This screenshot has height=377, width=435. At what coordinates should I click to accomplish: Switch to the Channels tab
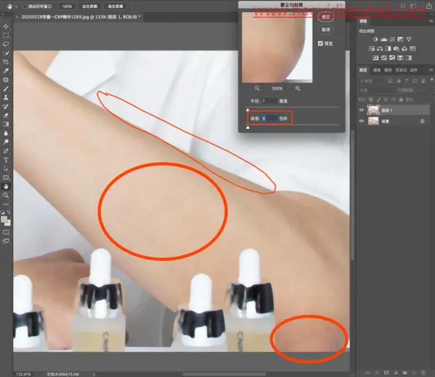pyautogui.click(x=377, y=70)
